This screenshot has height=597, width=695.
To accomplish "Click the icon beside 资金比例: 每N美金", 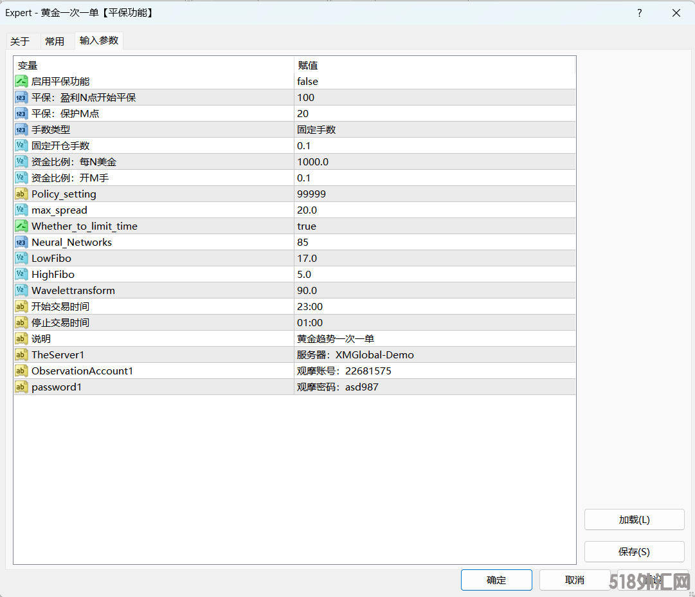I will click(21, 162).
